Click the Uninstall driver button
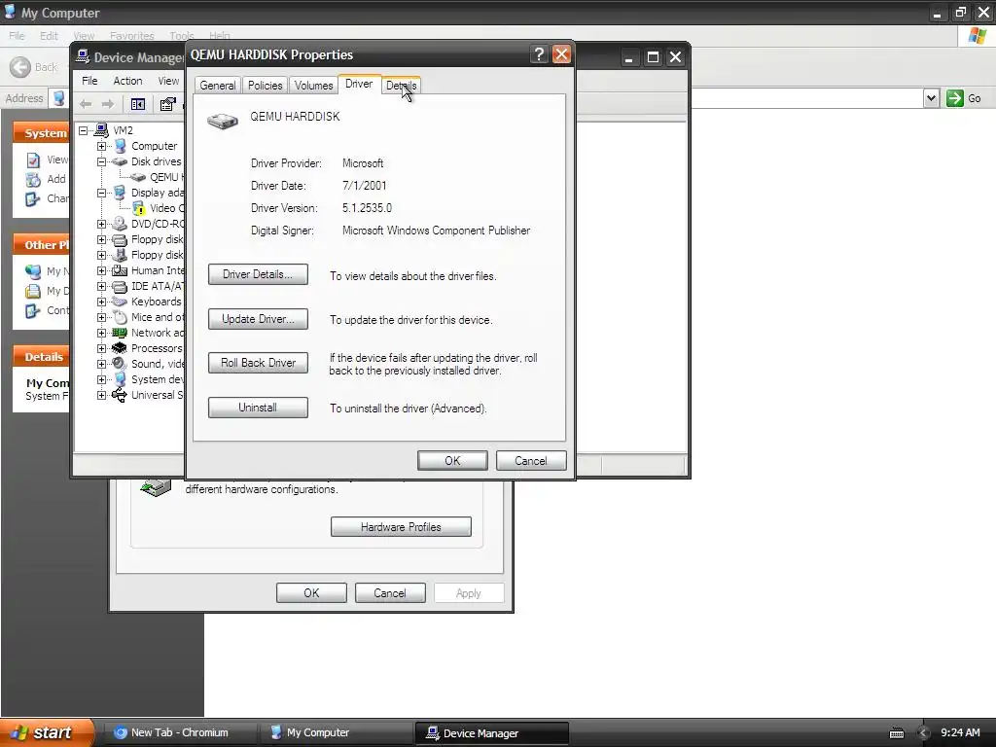The image size is (996, 747). 258,408
